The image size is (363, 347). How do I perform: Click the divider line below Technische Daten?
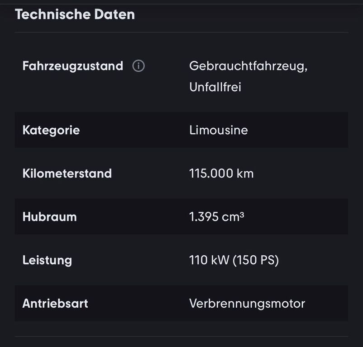click(x=181, y=33)
